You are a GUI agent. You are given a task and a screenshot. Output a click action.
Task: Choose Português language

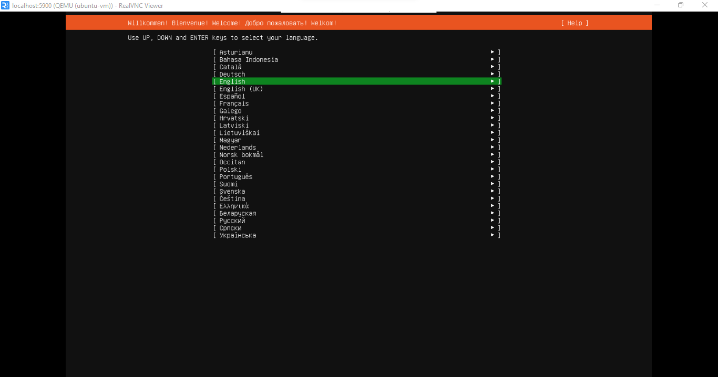(x=357, y=177)
